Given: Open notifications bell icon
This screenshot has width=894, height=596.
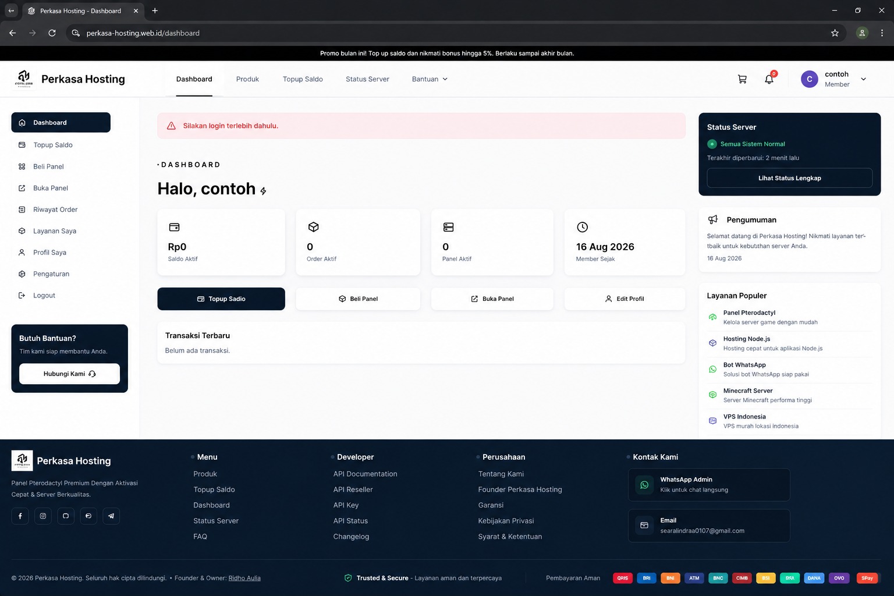Looking at the screenshot, I should pos(769,79).
